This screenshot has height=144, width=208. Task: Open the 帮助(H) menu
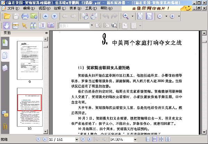click(106, 8)
